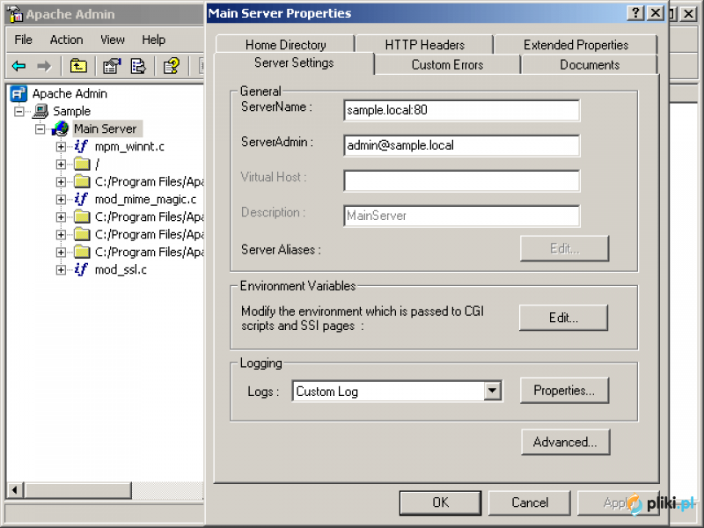The height and width of the screenshot is (528, 704).
Task: Expand the "/" directory node
Action: tap(61, 165)
